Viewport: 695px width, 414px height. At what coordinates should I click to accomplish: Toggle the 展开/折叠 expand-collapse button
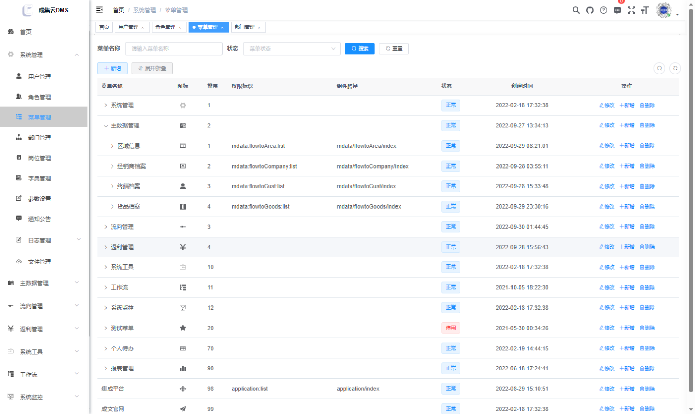[x=152, y=68]
